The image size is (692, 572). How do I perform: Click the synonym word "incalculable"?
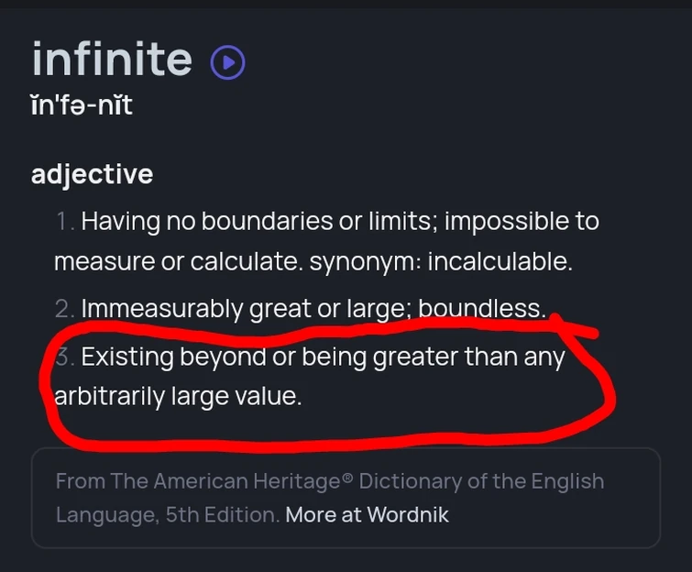(x=500, y=262)
